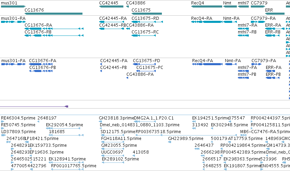Select the CG43886-RA transcript label
The image size is (290, 171).
140,25
